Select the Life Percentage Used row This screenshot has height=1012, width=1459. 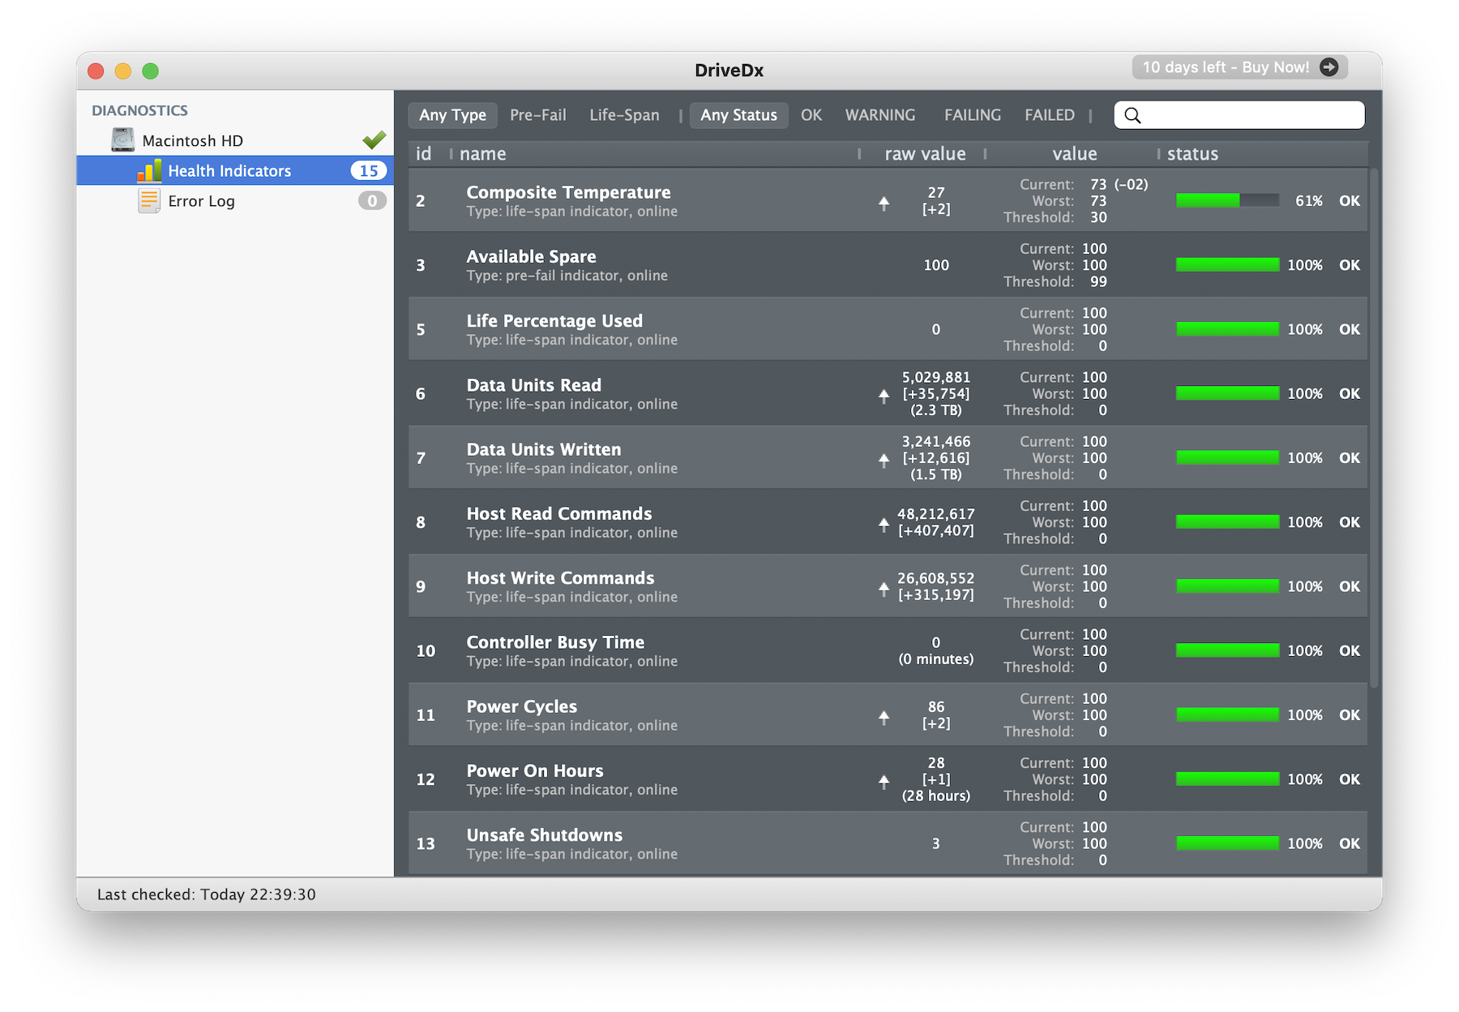(x=888, y=328)
